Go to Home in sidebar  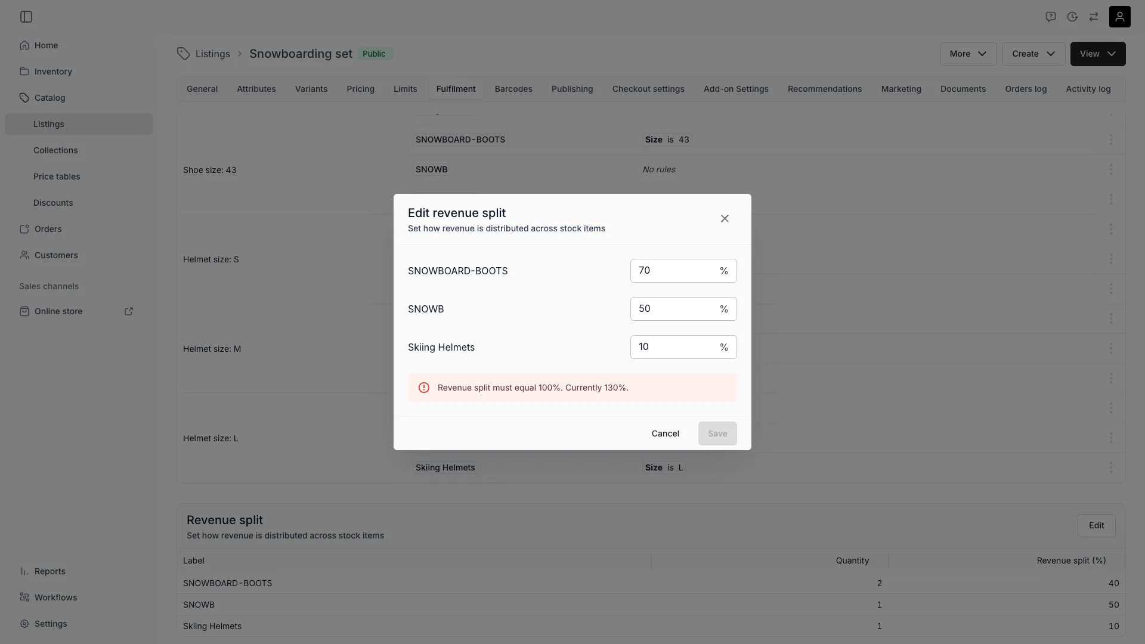click(78, 45)
